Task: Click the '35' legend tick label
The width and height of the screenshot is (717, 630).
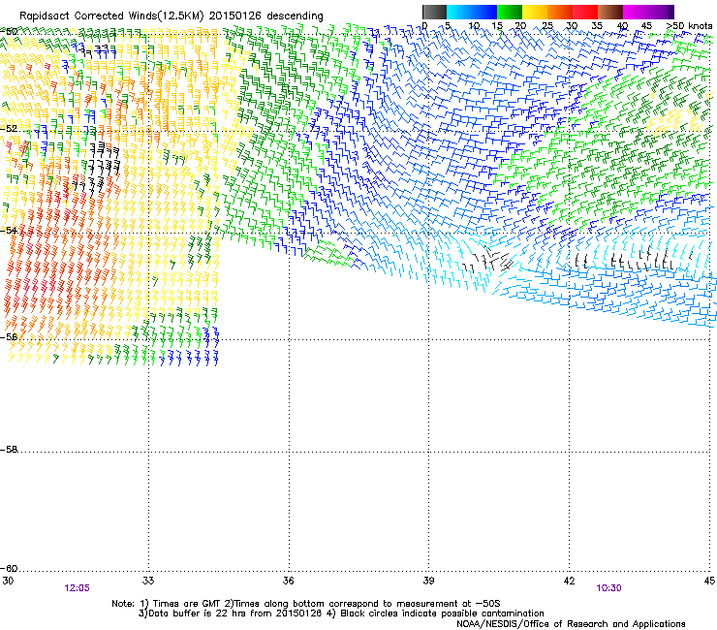Action: tap(597, 26)
